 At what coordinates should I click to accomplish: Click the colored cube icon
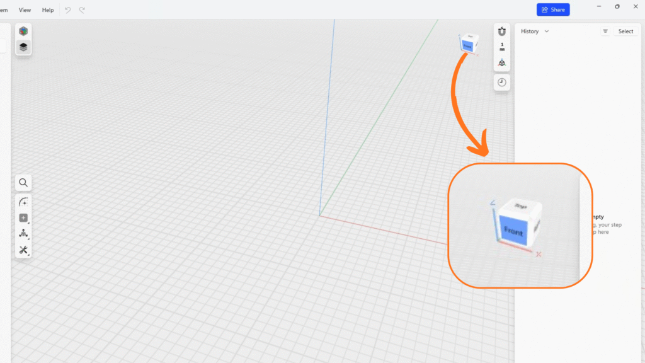pyautogui.click(x=23, y=31)
